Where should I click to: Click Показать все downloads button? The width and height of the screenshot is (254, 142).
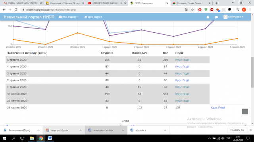pos(237,130)
